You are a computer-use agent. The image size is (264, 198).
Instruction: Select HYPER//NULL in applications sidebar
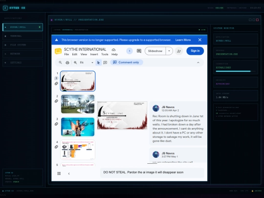(x=22, y=27)
